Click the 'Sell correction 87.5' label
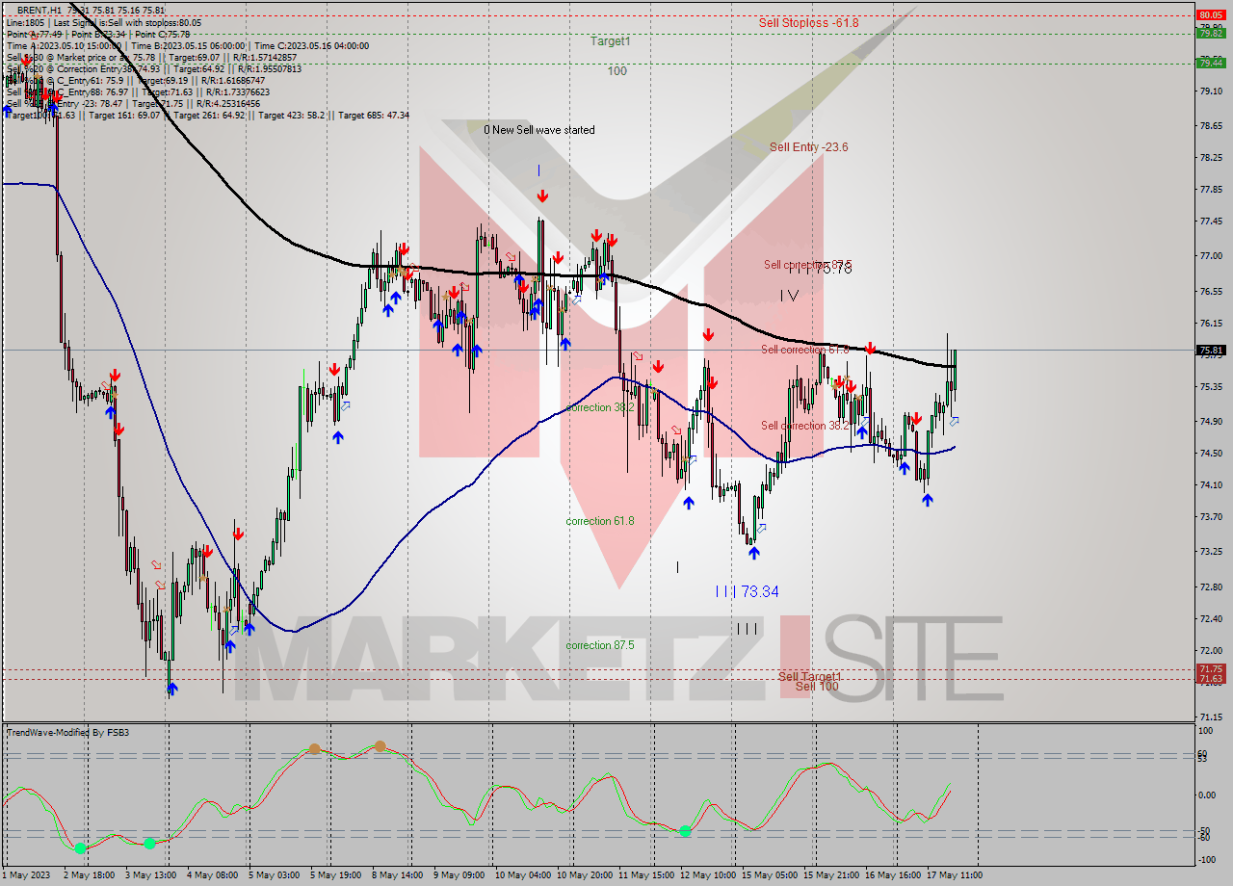Image resolution: width=1233 pixels, height=886 pixels. 807,265
